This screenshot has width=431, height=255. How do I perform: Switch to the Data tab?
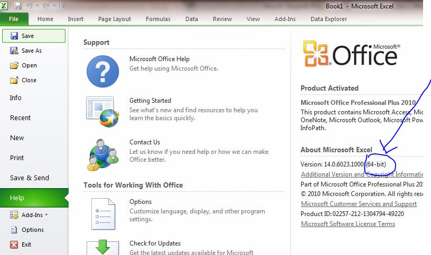pos(192,19)
